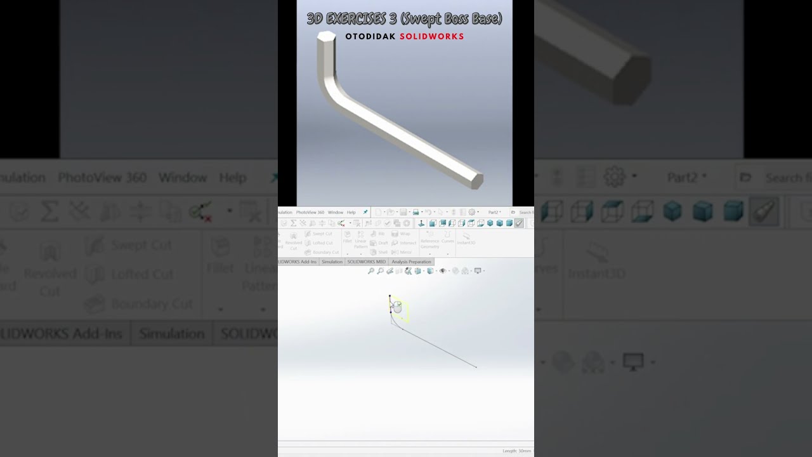
Task: Save the part with the floppy disk icon
Action: [x=403, y=212]
